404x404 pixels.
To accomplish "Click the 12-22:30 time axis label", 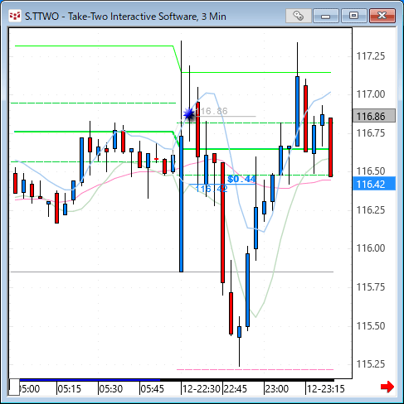I will (x=202, y=389).
